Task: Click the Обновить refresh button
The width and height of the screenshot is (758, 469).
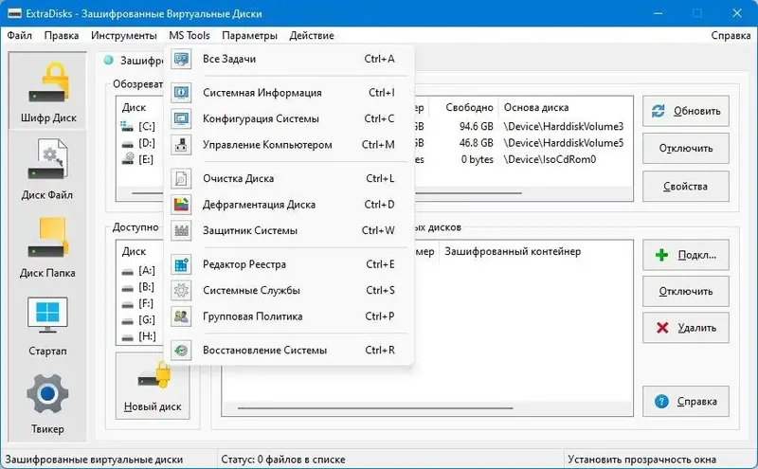Action: click(685, 111)
